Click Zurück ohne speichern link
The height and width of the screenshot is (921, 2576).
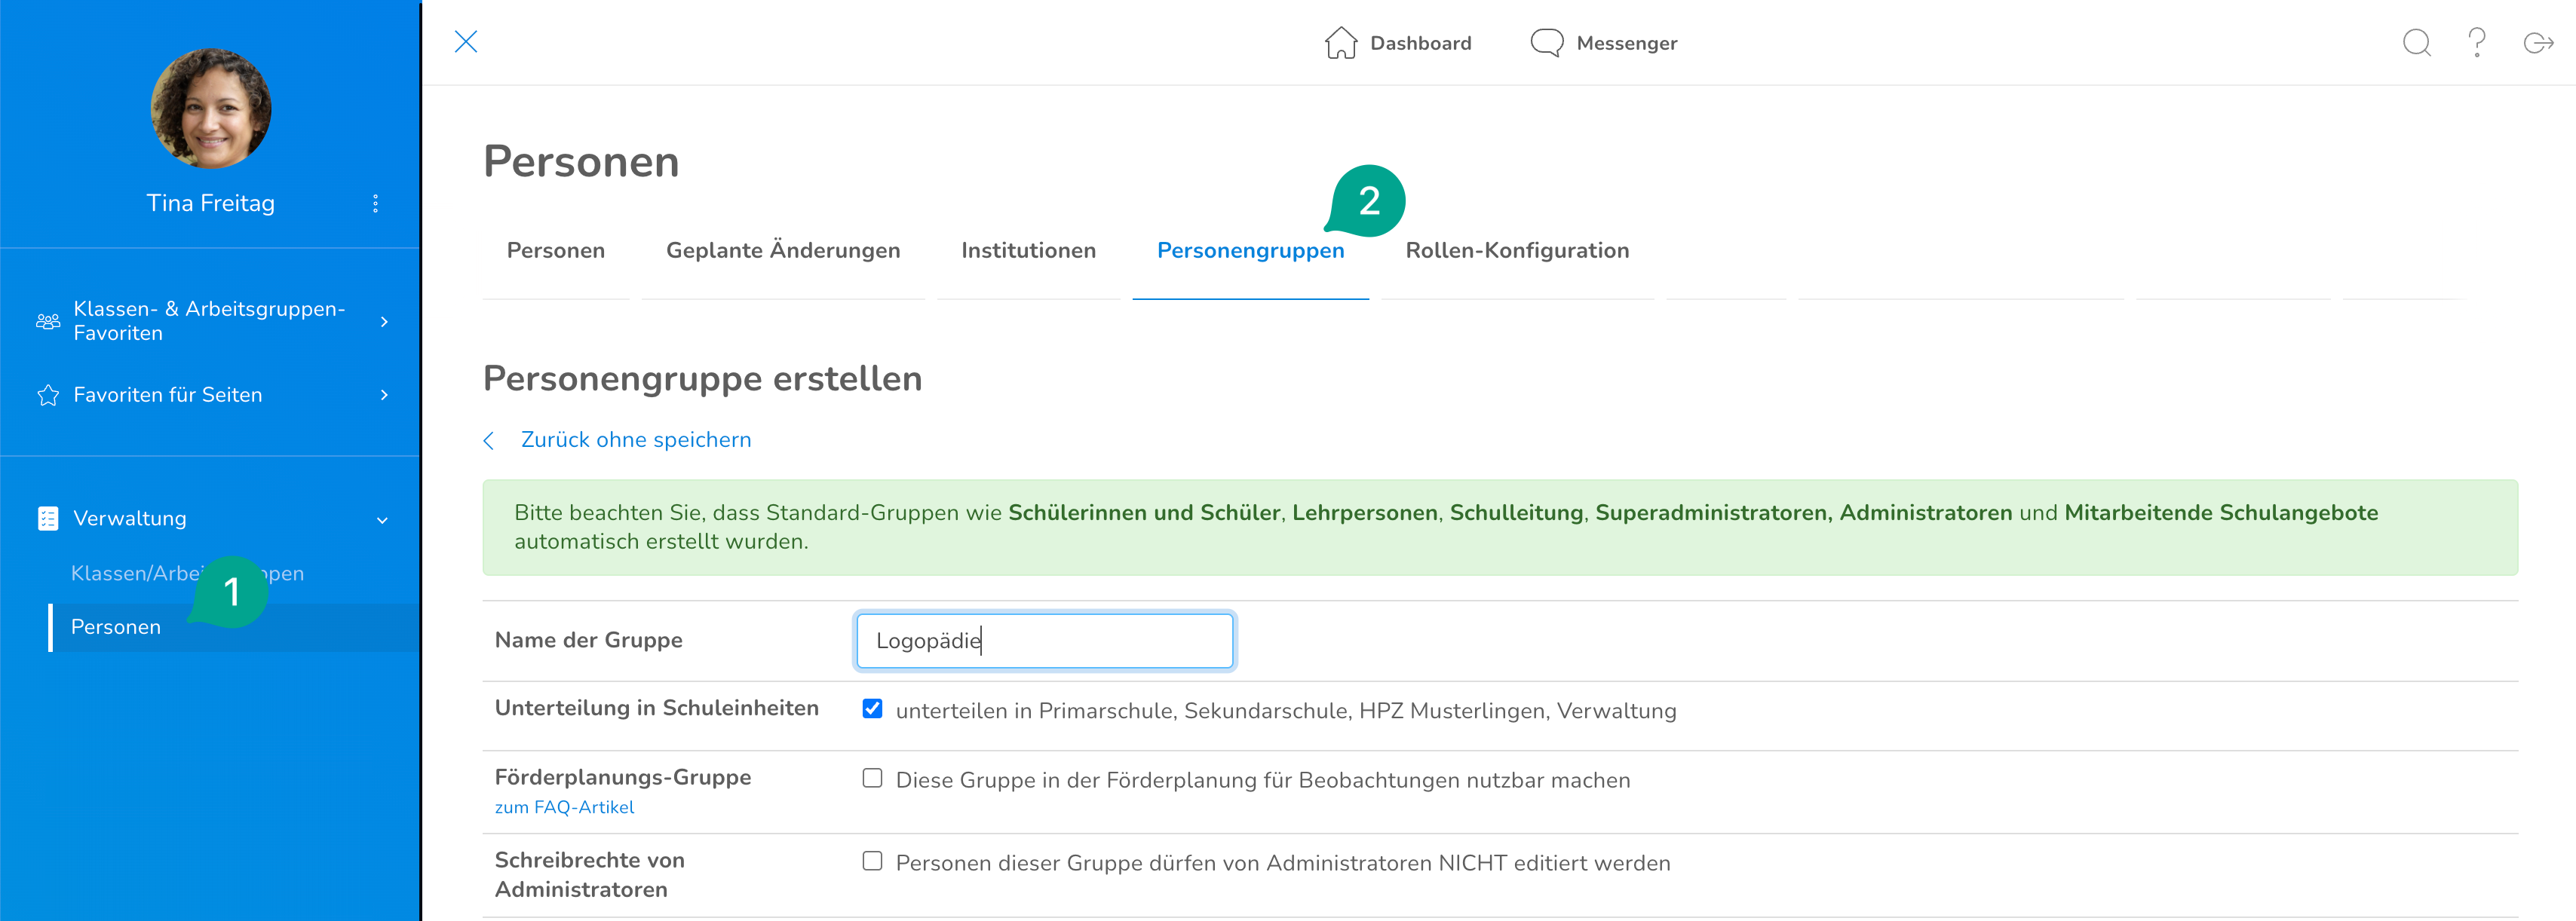(635, 440)
